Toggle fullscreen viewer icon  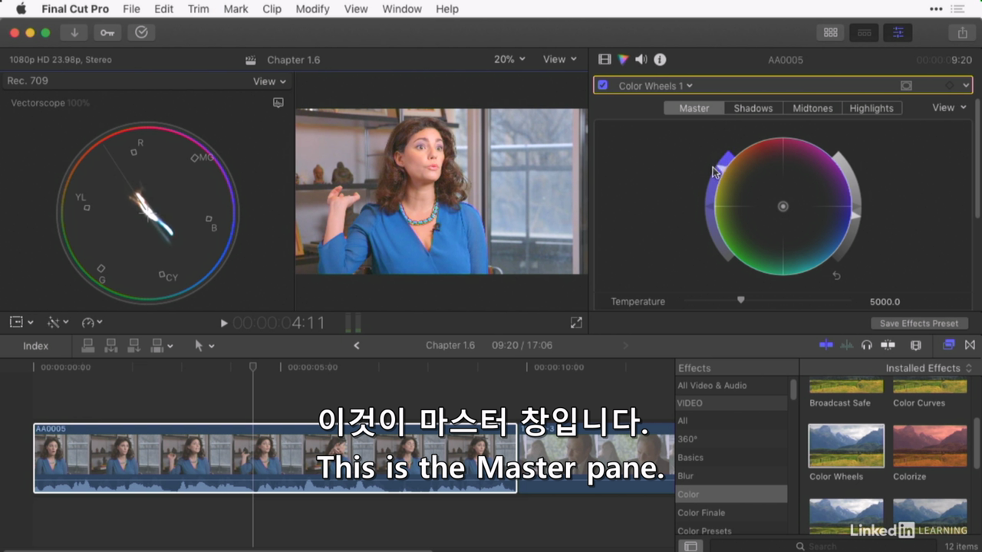576,324
